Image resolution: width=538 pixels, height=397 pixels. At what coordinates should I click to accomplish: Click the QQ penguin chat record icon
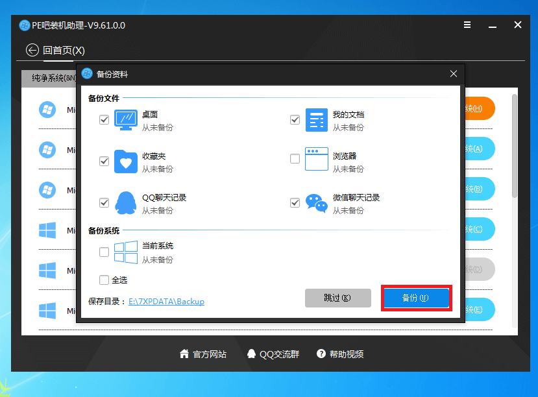(x=126, y=203)
